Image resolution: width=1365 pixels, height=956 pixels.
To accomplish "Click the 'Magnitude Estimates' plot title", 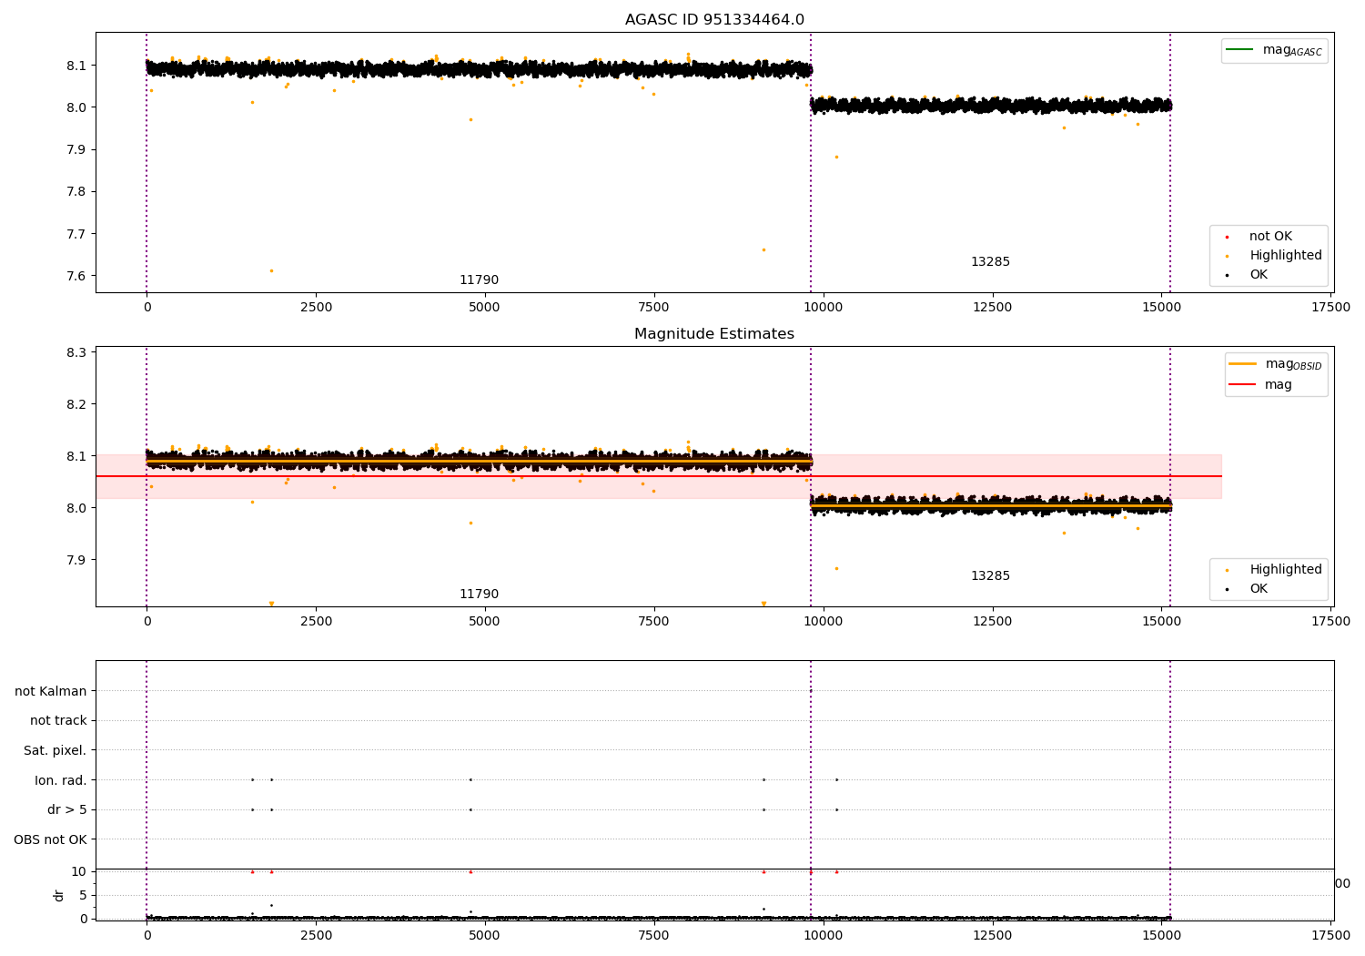I will pyautogui.click(x=714, y=334).
